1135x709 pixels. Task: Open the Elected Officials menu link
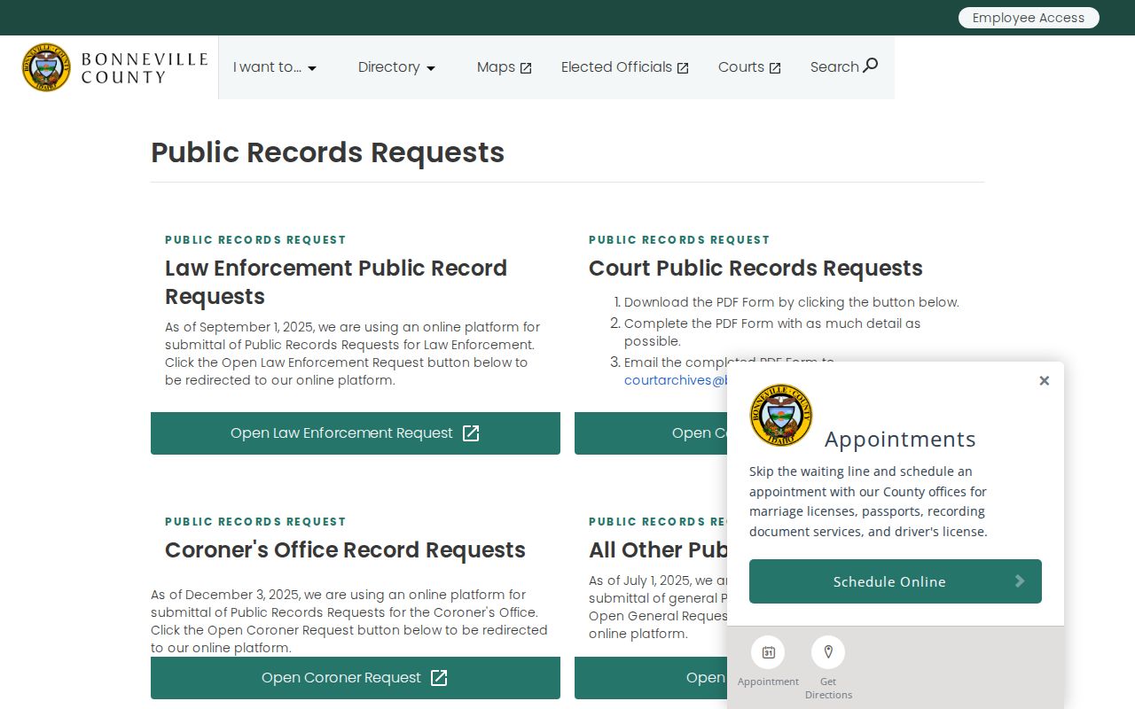[625, 67]
